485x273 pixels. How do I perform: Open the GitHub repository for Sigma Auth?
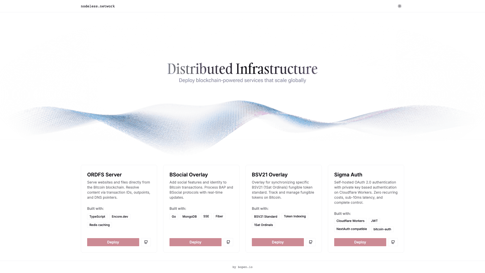tap(393, 242)
